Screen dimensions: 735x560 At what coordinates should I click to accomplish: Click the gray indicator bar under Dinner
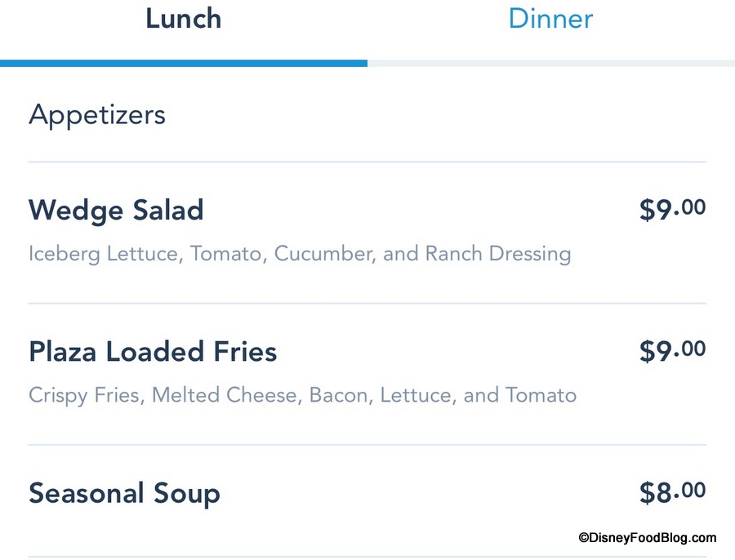click(x=551, y=63)
